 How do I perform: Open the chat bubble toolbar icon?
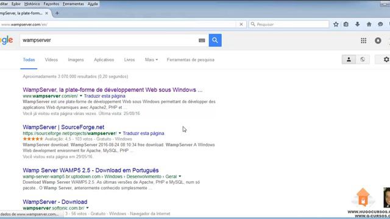(x=380, y=24)
